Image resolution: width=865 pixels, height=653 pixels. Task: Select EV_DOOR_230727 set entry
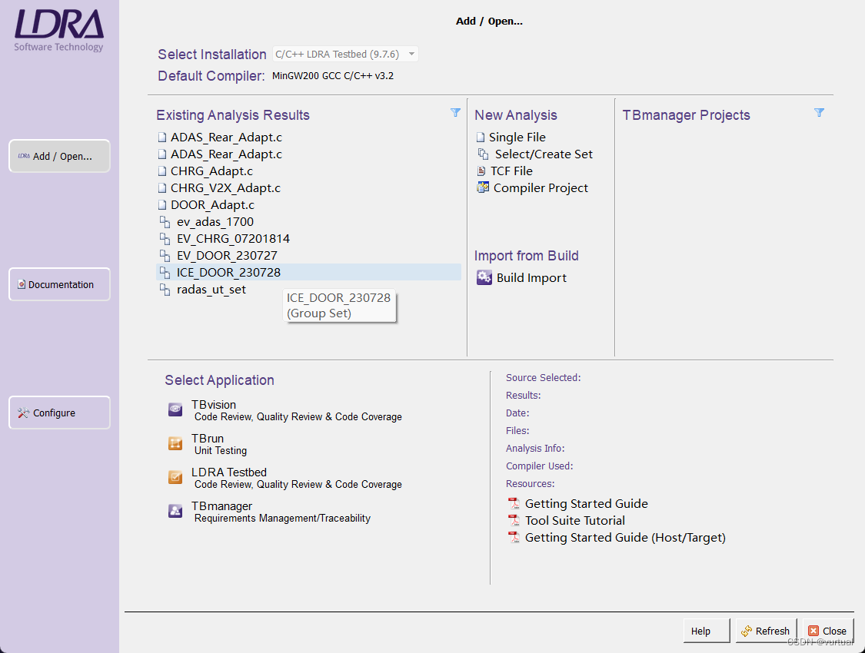[227, 256]
